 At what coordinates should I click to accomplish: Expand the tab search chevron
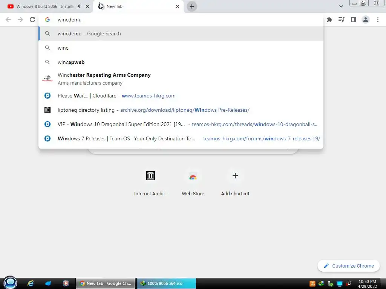[341, 6]
